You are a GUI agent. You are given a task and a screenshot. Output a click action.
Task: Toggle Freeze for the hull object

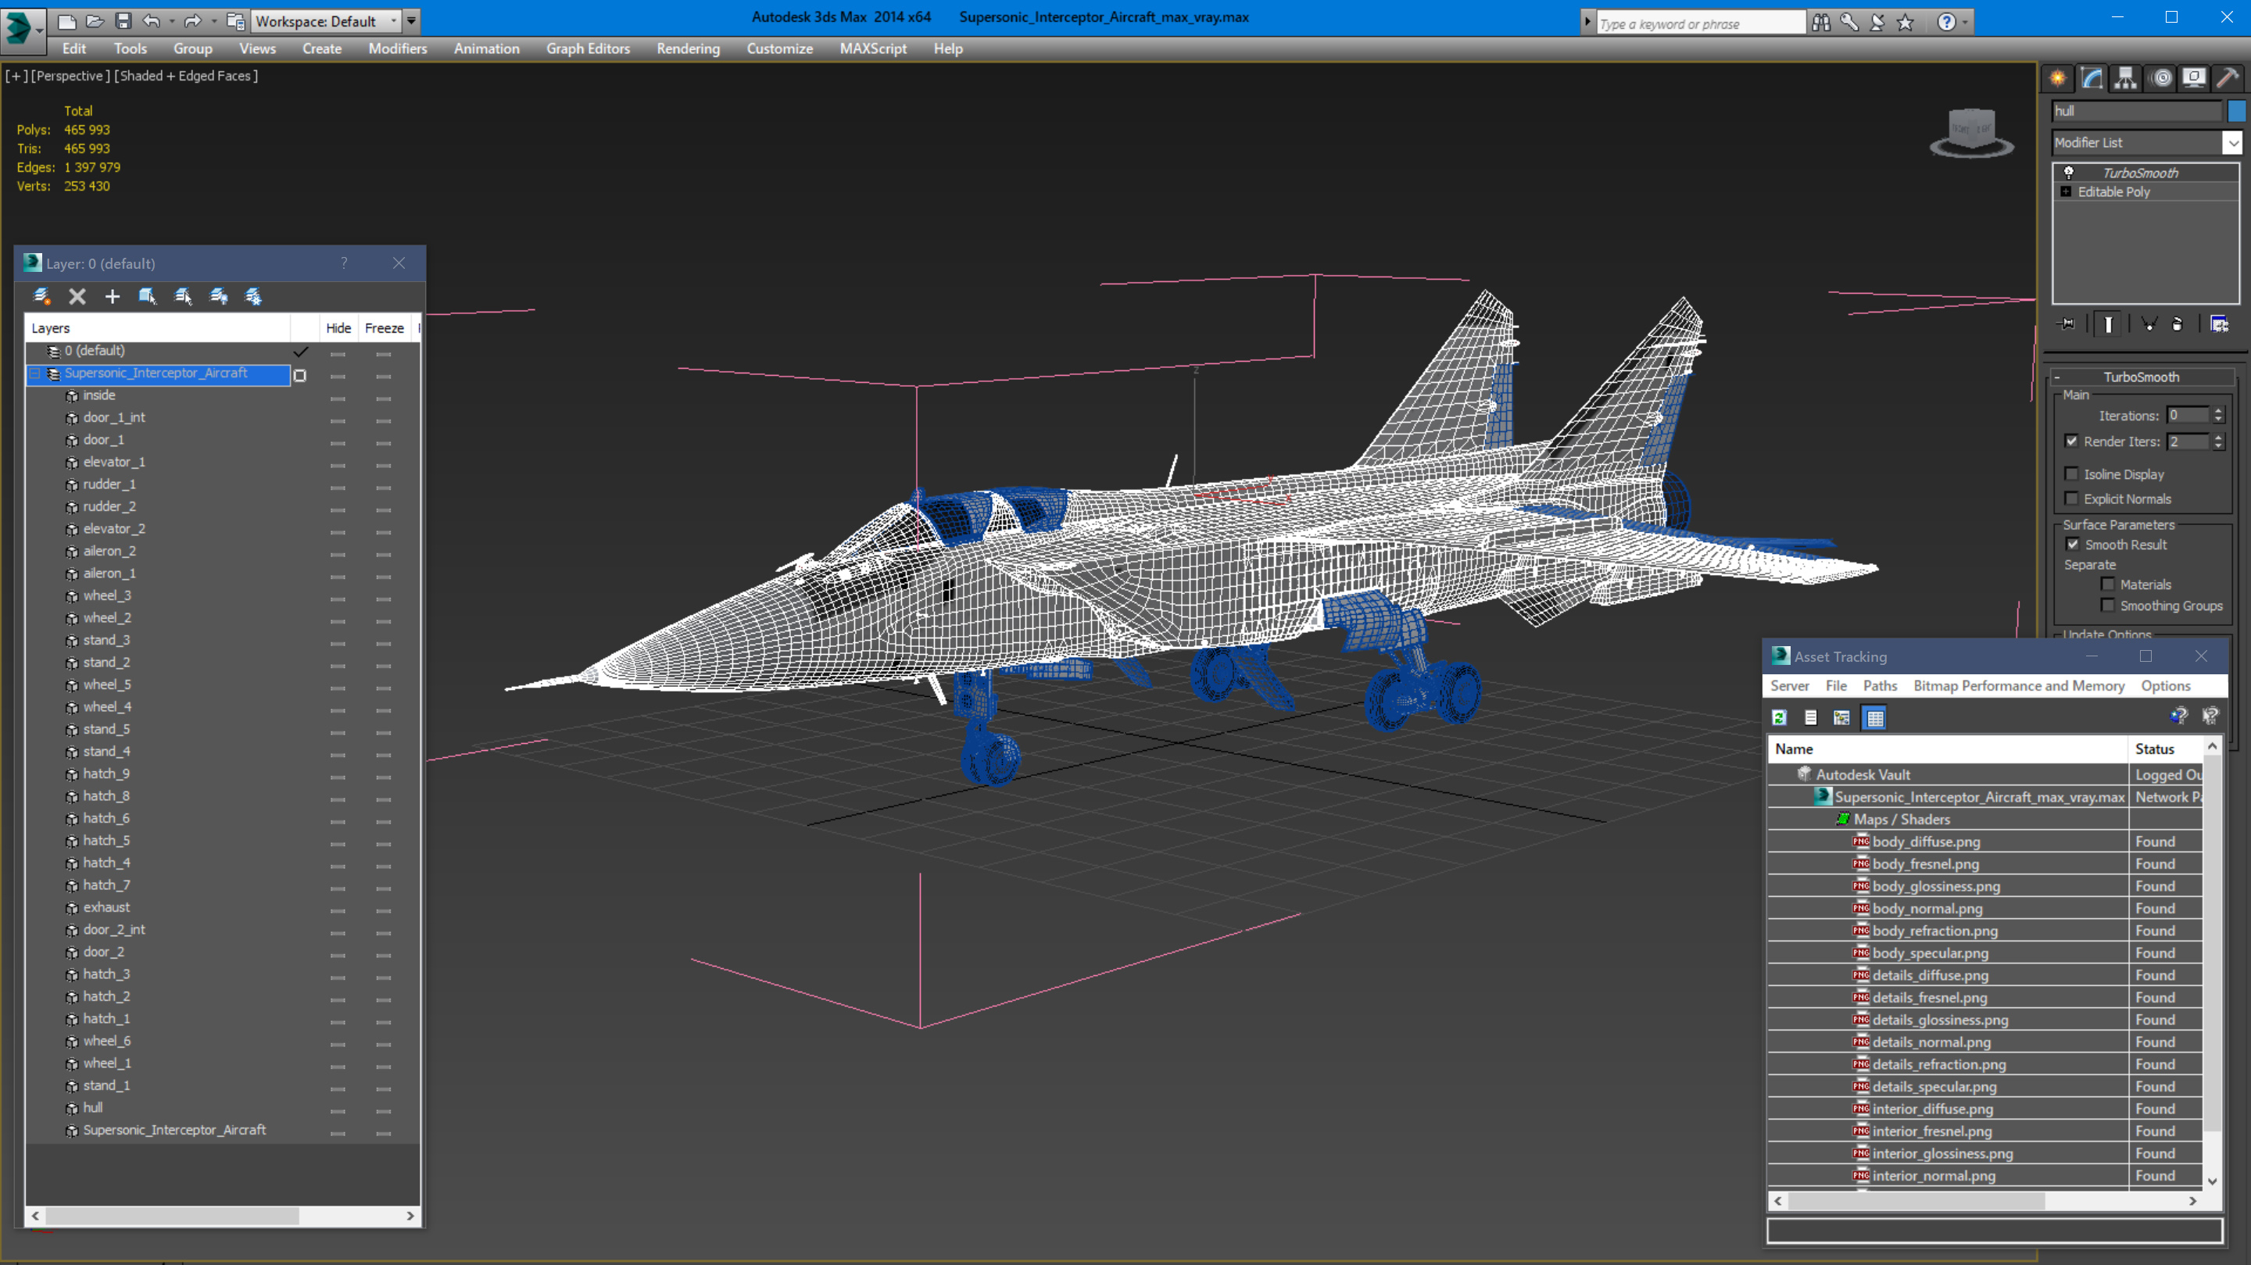(384, 1111)
